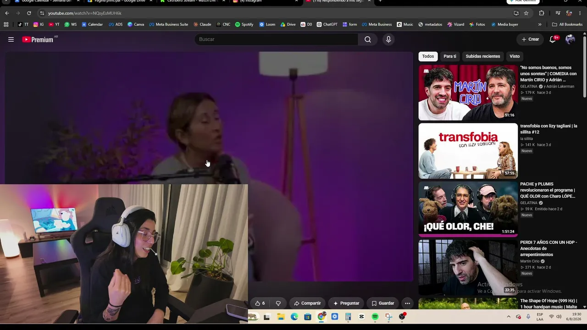Open the YouTube account avatar menu

570,39
